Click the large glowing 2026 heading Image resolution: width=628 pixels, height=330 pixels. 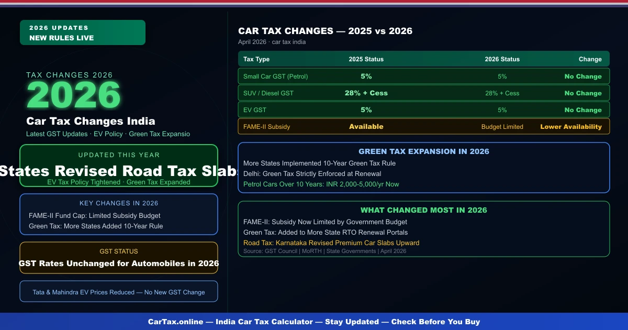click(x=73, y=94)
